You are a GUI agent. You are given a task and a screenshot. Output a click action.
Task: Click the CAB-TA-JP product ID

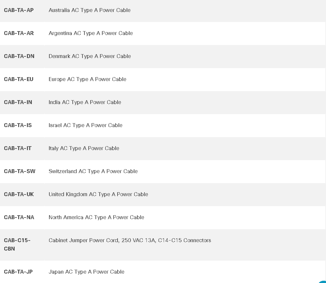point(18,272)
